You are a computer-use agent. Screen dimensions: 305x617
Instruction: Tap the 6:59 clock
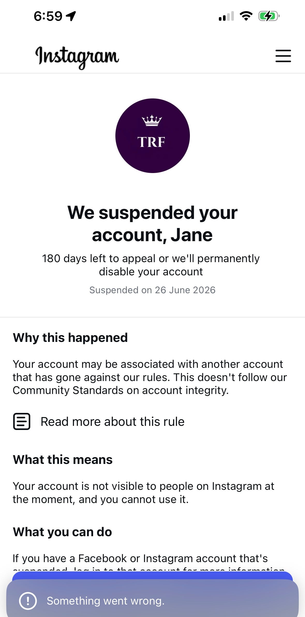pyautogui.click(x=48, y=16)
